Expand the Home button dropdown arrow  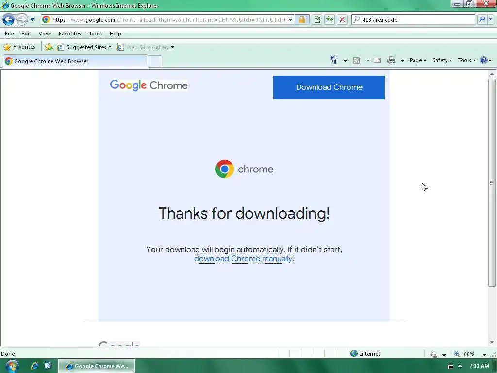point(345,60)
